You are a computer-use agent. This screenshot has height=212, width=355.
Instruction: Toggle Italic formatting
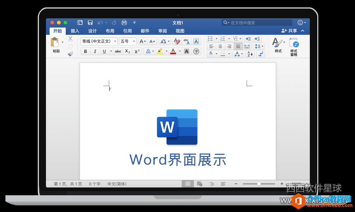pyautogui.click(x=95, y=51)
